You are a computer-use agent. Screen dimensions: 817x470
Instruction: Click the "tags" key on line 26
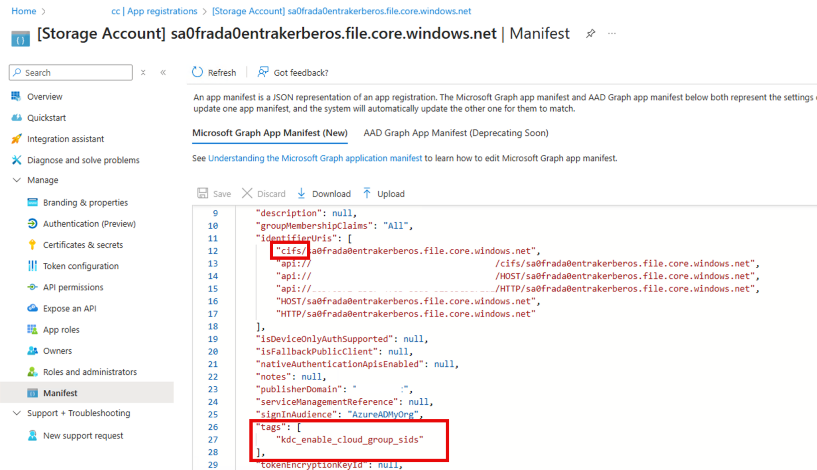click(x=271, y=427)
